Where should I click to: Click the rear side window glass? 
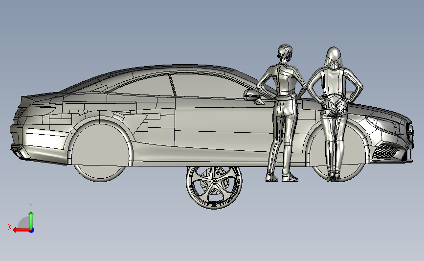(x=143, y=86)
